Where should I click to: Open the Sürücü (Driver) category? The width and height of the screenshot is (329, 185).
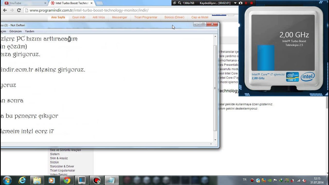(x=174, y=17)
